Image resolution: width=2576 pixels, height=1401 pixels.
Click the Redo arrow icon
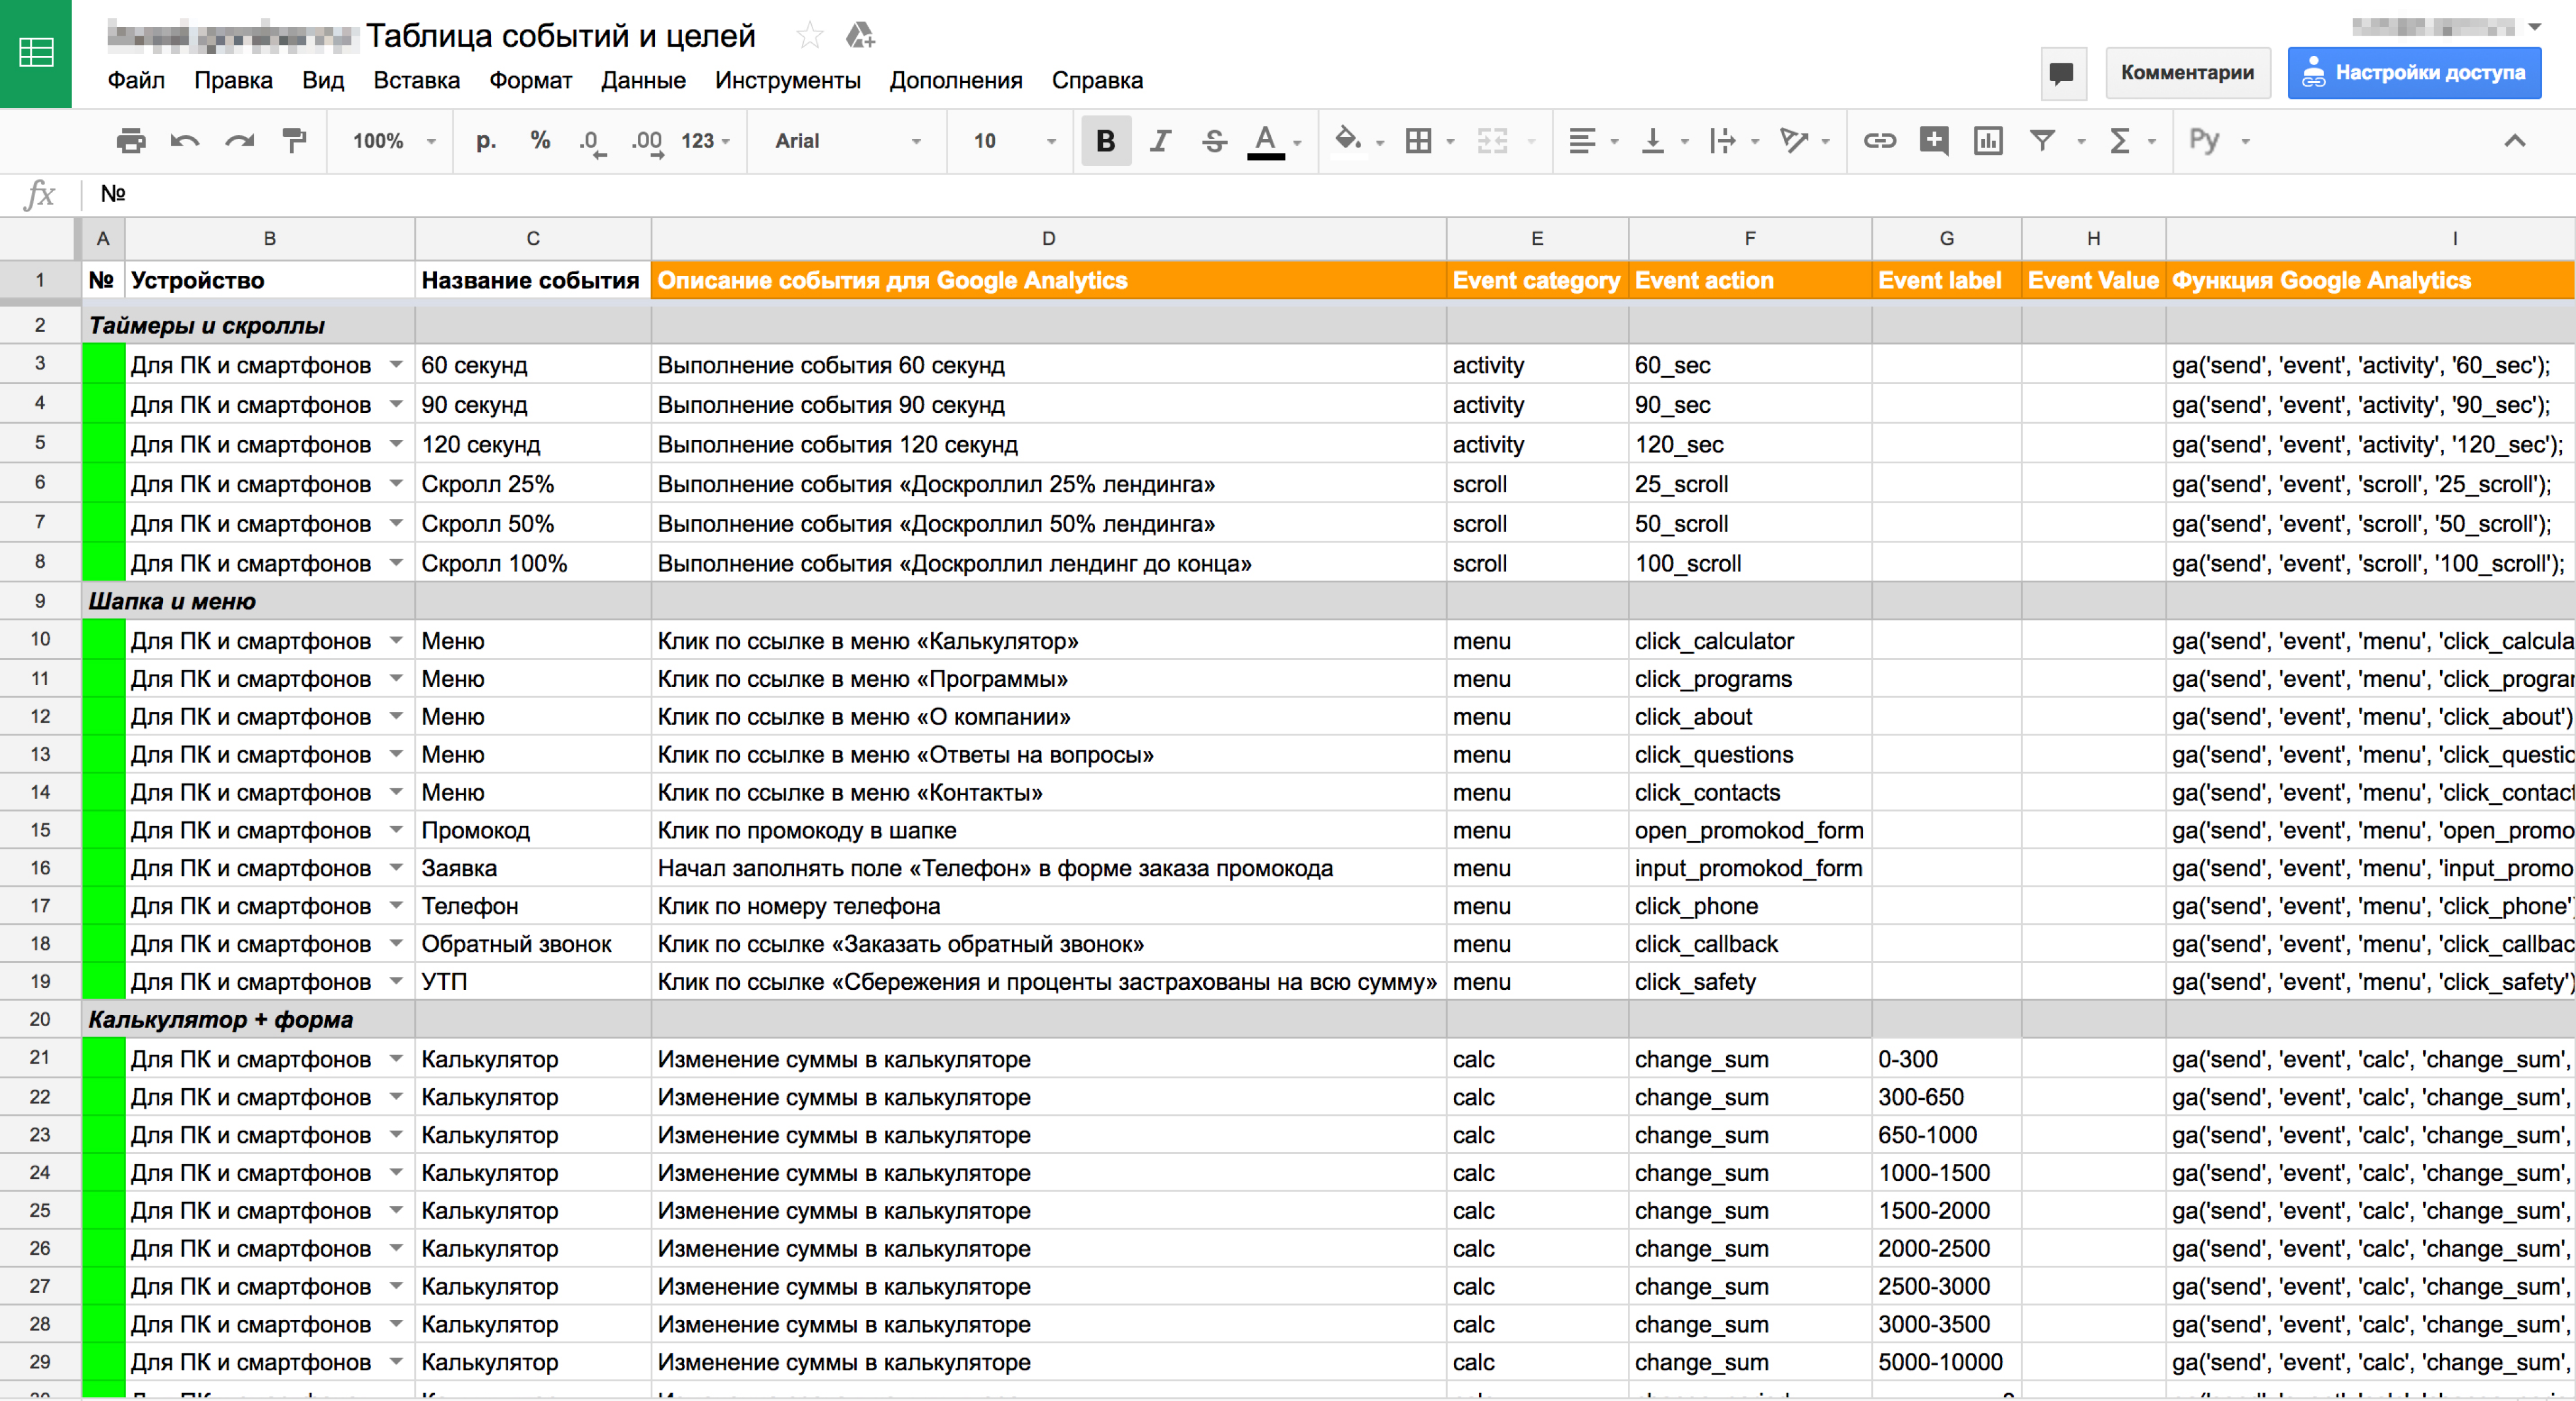[240, 141]
